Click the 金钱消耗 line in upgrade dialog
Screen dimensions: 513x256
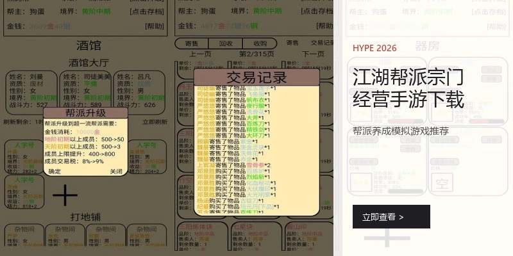point(72,132)
